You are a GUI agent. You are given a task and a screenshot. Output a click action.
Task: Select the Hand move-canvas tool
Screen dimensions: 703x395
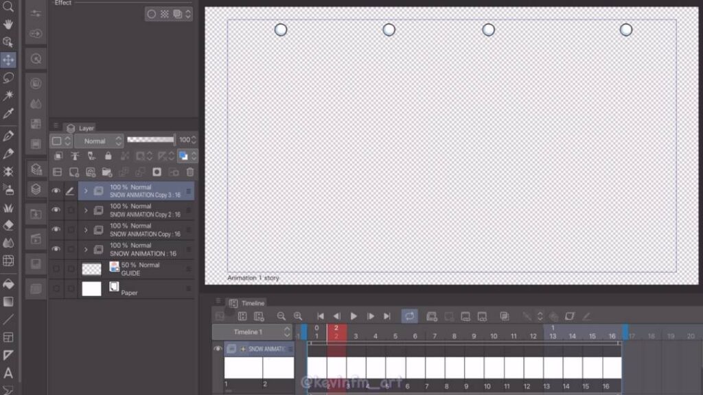(x=8, y=24)
